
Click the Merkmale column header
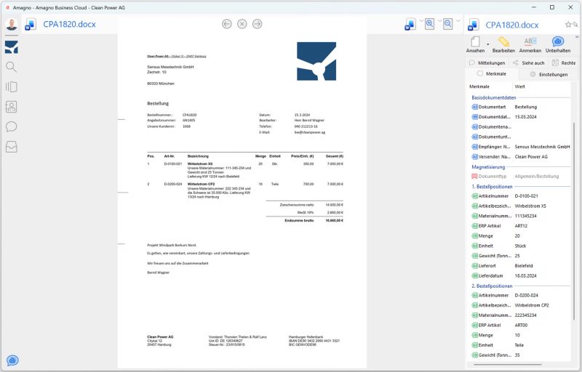point(479,86)
